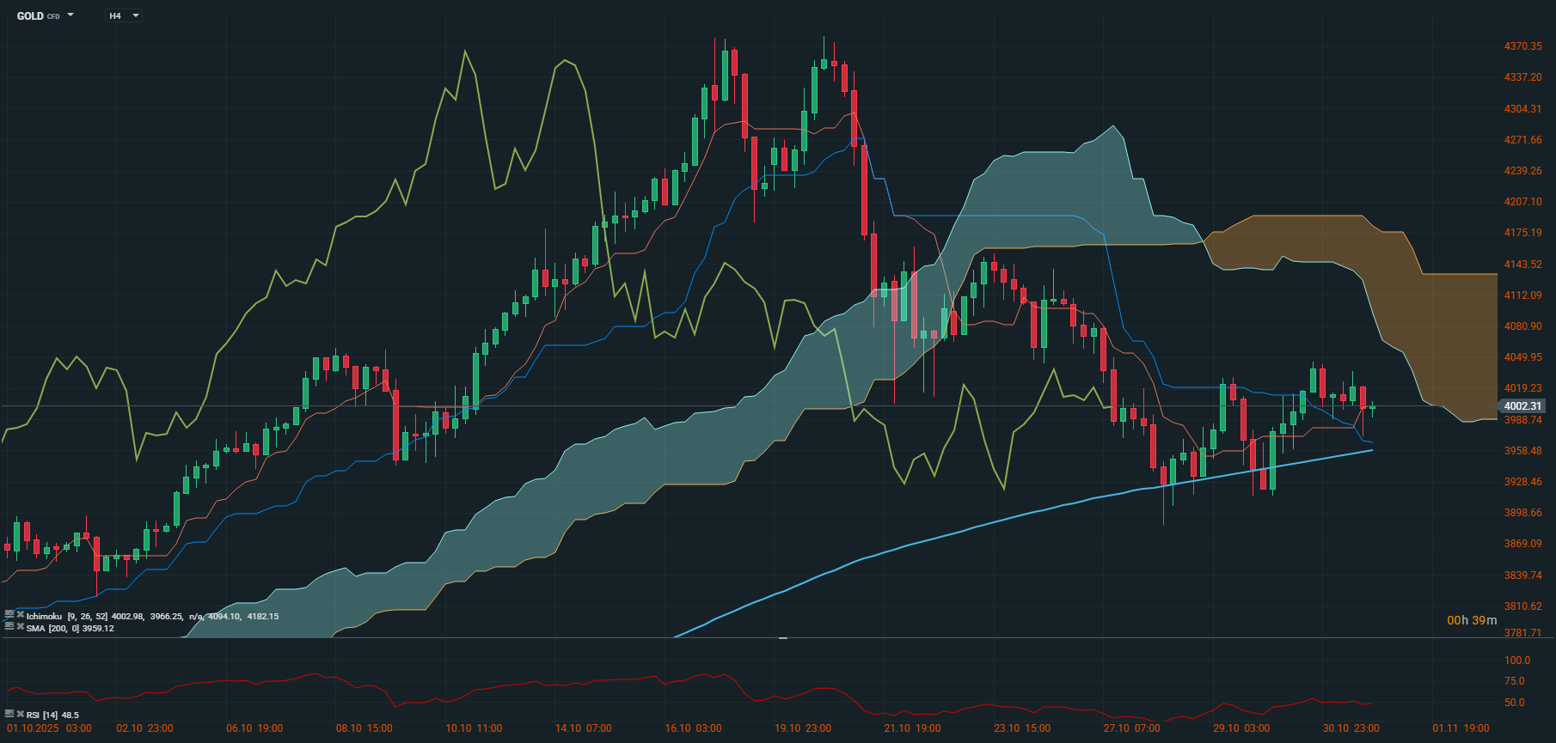Screen dimensions: 1556x743
Task: Click the 01.10.2025 03:00 date label
Action: pos(49,728)
